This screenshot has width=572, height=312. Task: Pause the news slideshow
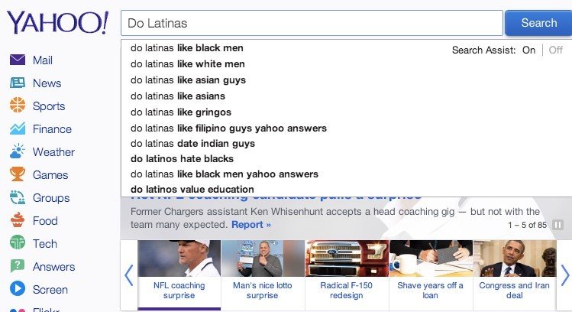coord(557,225)
